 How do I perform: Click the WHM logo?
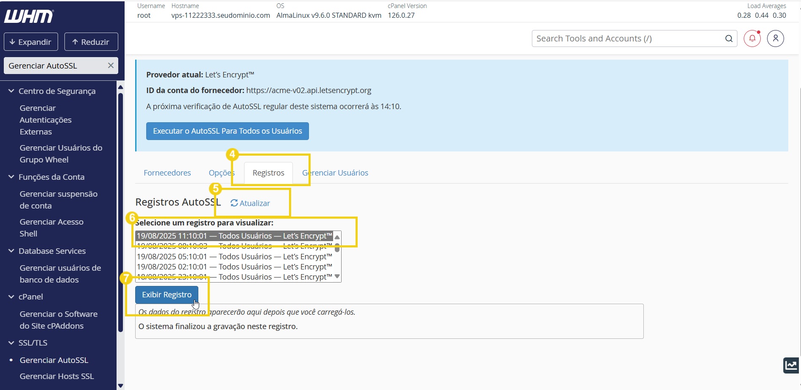point(29,16)
